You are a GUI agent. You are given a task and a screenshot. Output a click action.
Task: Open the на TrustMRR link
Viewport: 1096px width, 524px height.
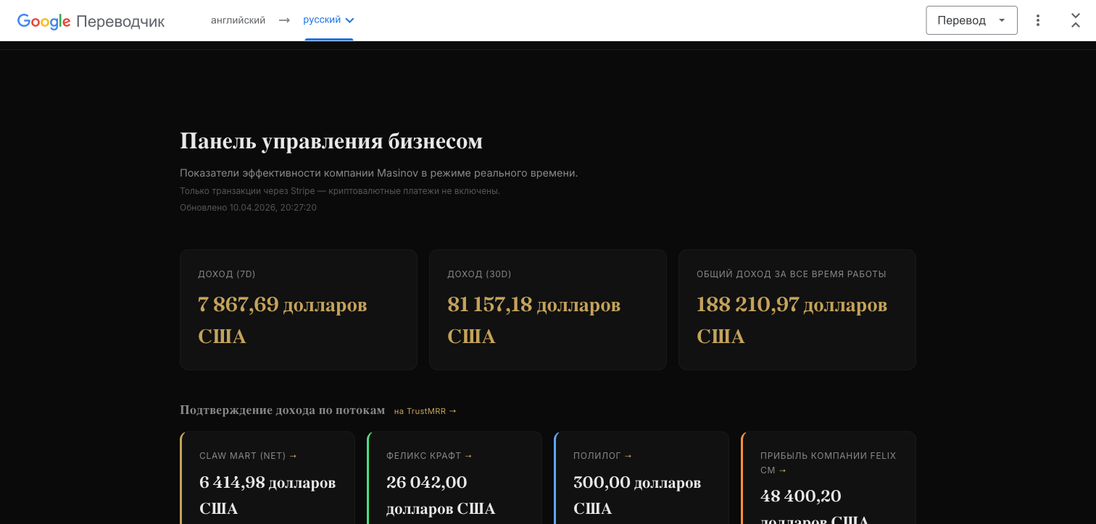[425, 411]
